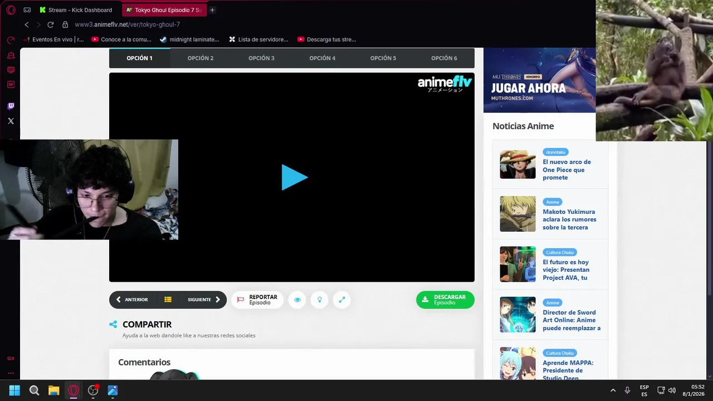Open JUGAR AHORA MU Thrones ad

(x=540, y=80)
